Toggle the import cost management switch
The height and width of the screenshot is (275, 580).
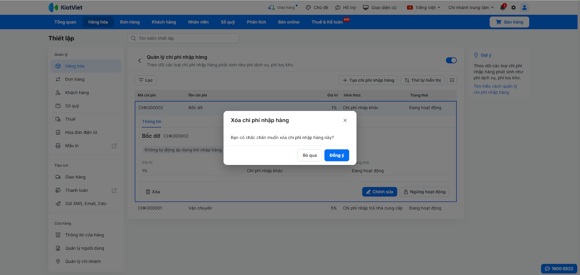click(x=451, y=60)
